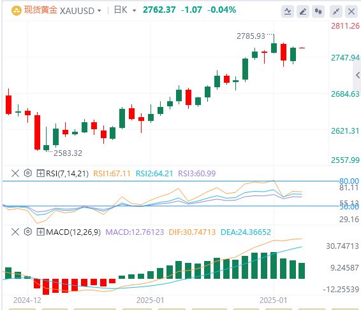This screenshot has height=310, width=361.
Task: Click the 2747.94 price axis label
Action: 345,58
